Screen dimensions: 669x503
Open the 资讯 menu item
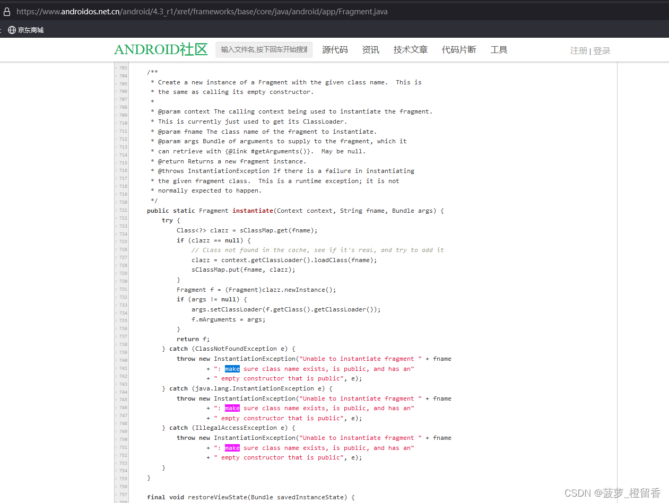tap(370, 49)
